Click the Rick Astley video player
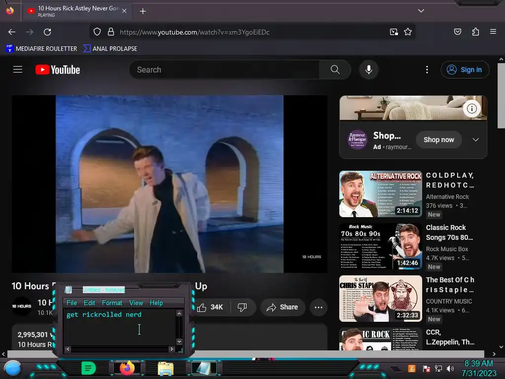 pos(170,184)
